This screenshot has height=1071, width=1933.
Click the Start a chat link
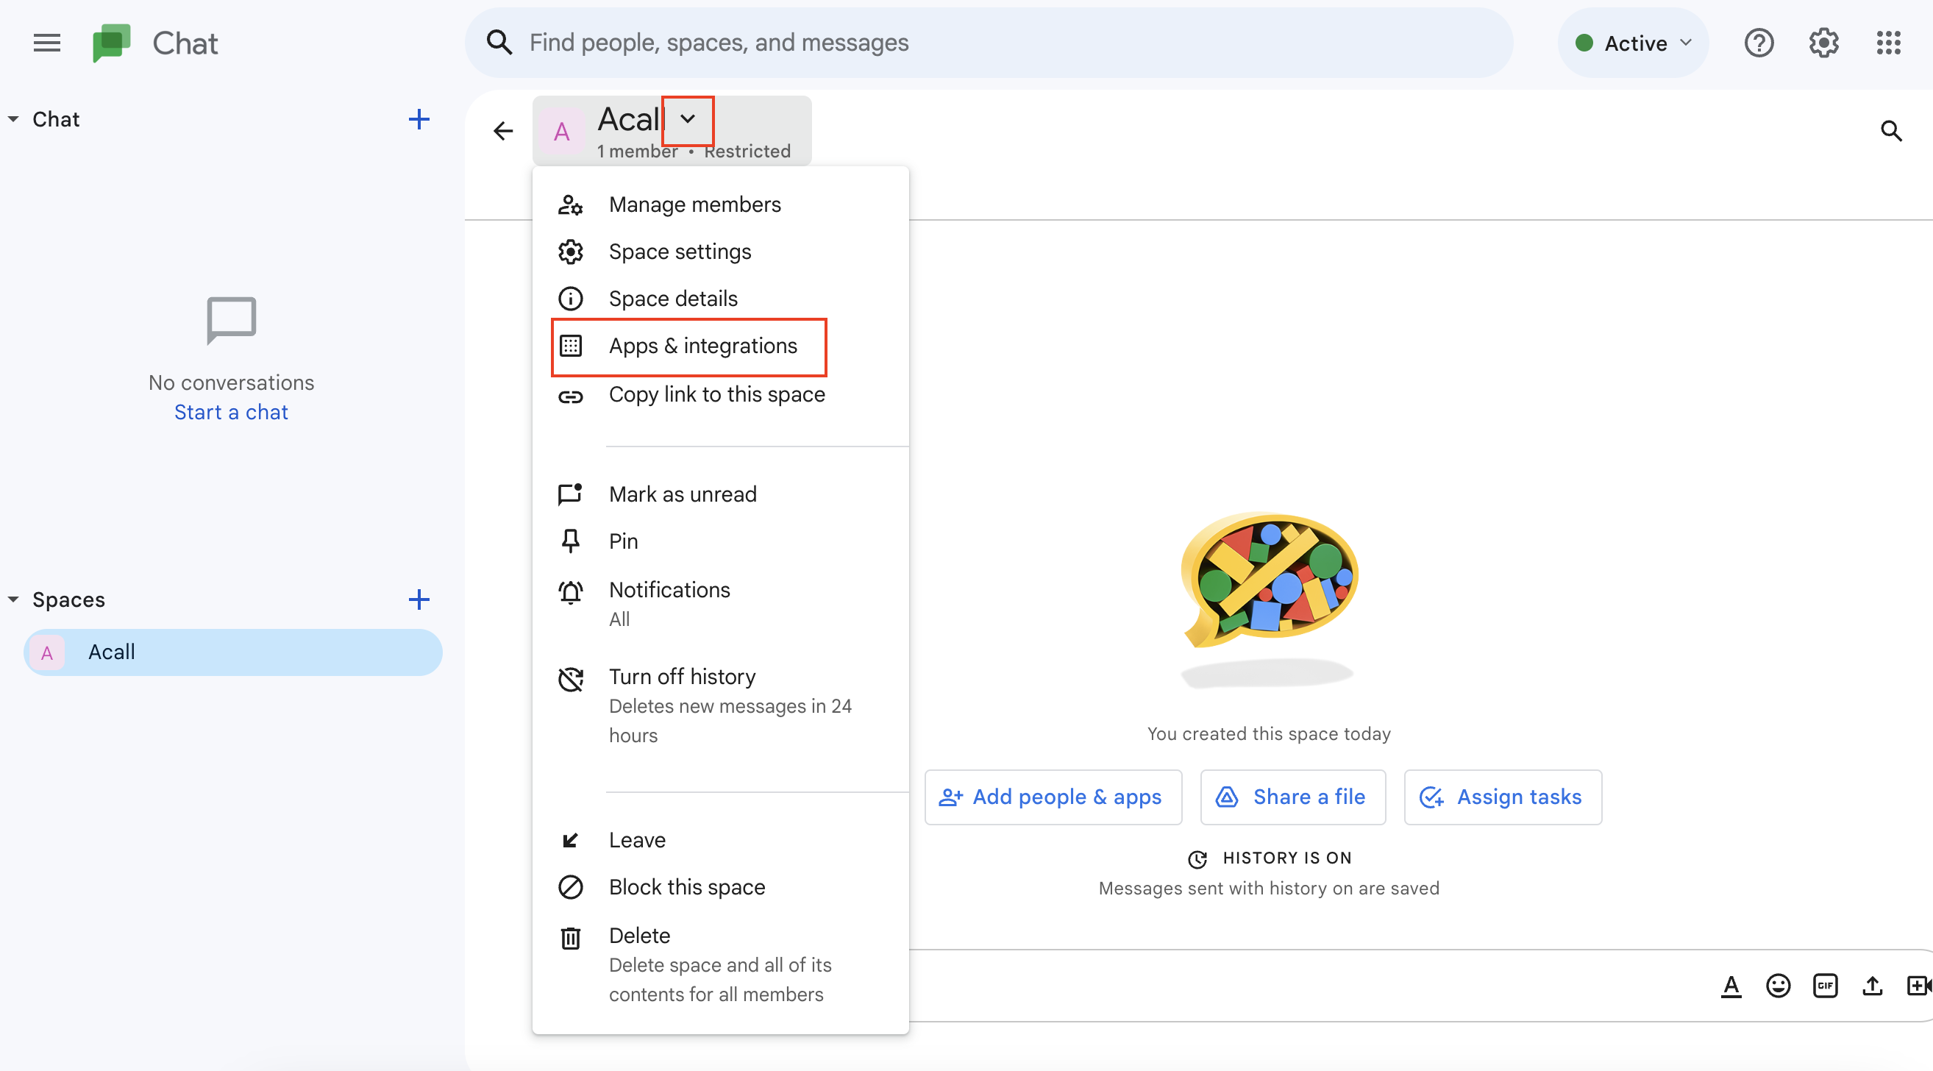[x=230, y=412]
